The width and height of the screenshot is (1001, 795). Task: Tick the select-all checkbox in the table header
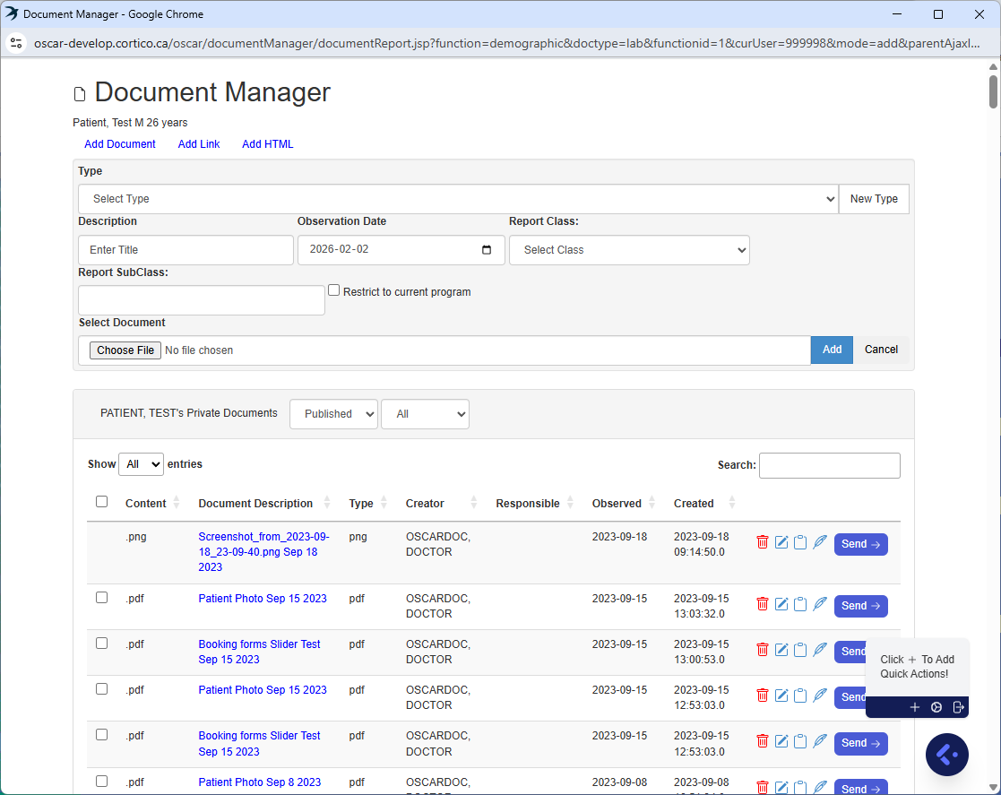(101, 502)
